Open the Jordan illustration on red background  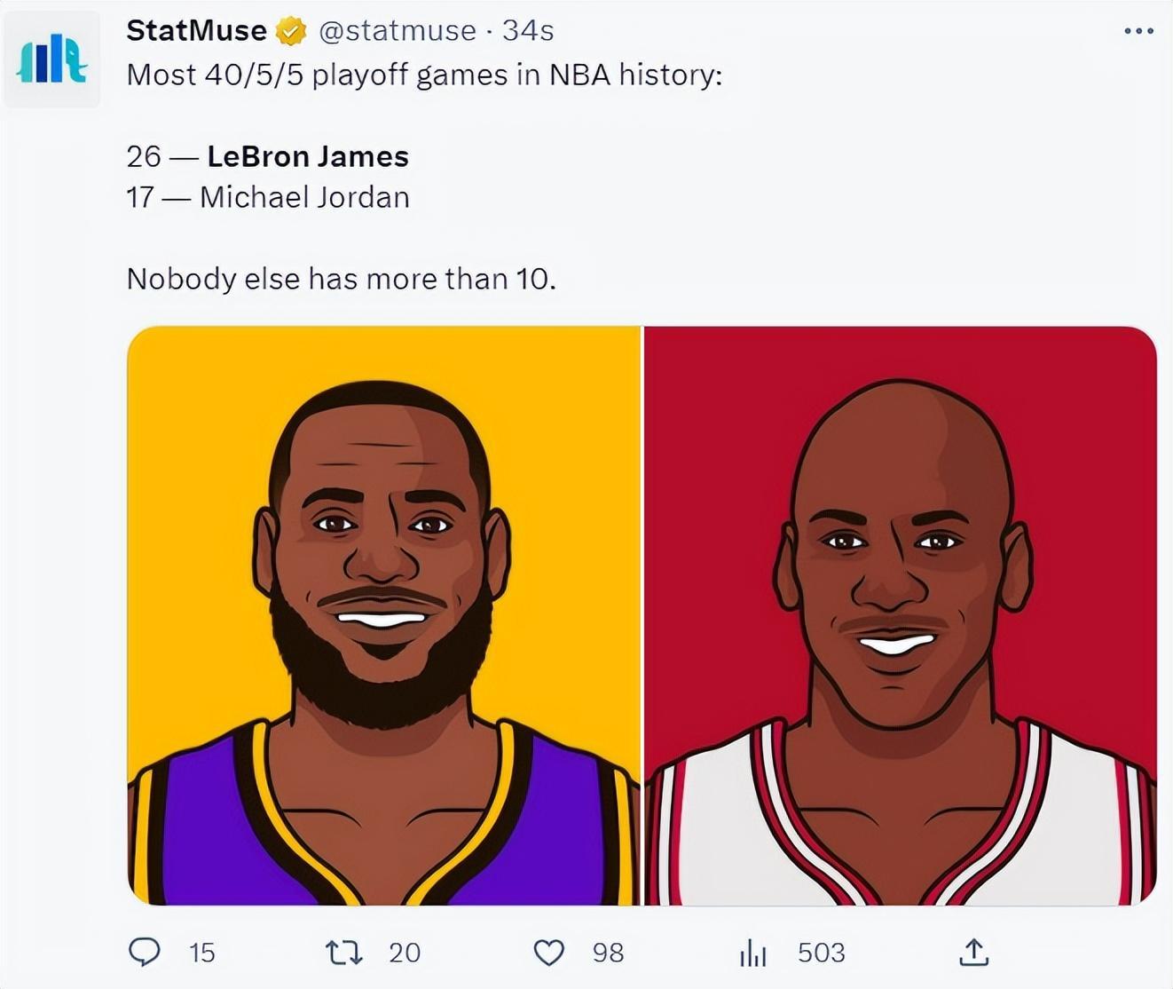[900, 615]
